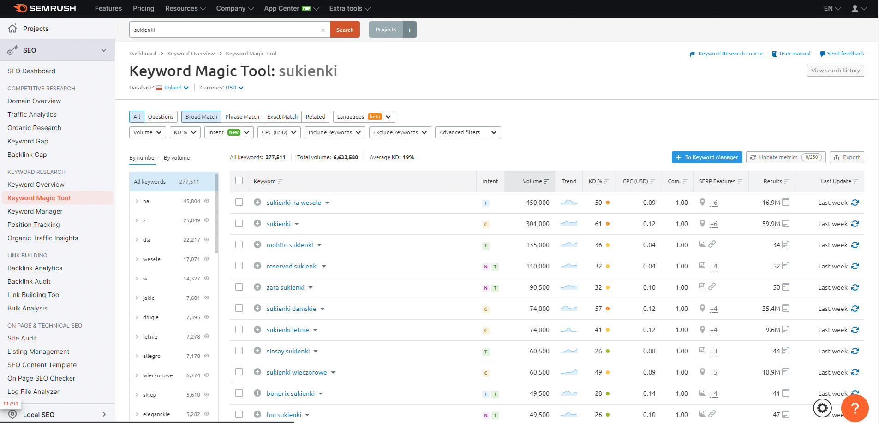Click keyword groups panel scrollbar
The width and height of the screenshot is (879, 423).
point(216,213)
